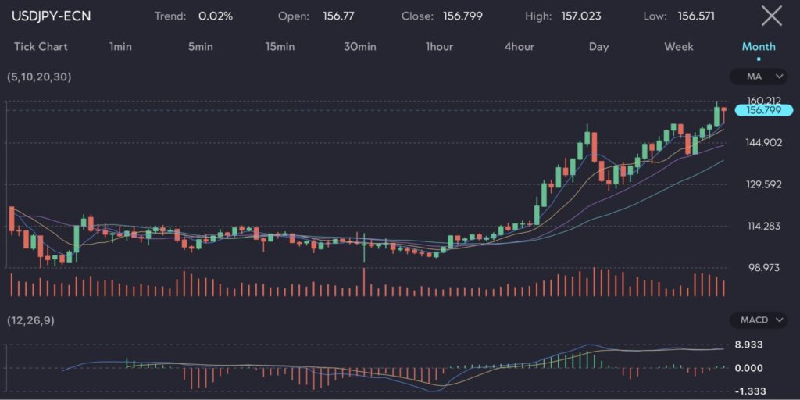Switch to the Tick Chart view
The width and height of the screenshot is (800, 400).
click(x=41, y=47)
